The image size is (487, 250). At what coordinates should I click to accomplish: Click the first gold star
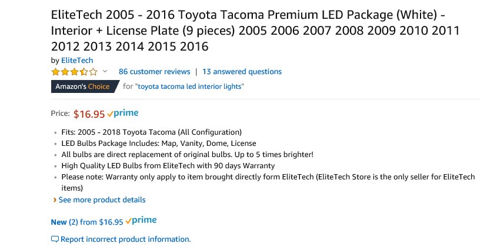pos(56,72)
